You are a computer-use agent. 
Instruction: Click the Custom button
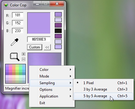pyautogui.click(x=35, y=47)
